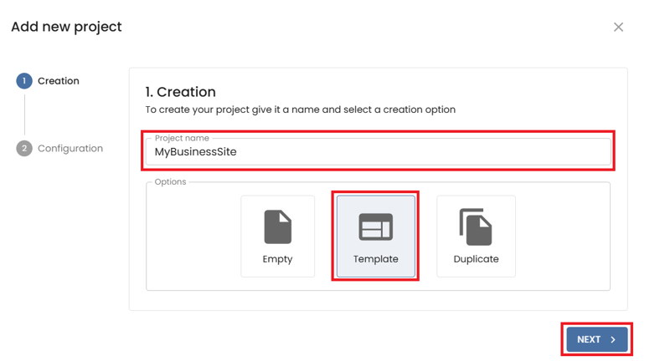Choose the Template creation option
This screenshot has width=670, height=361.
pos(375,236)
